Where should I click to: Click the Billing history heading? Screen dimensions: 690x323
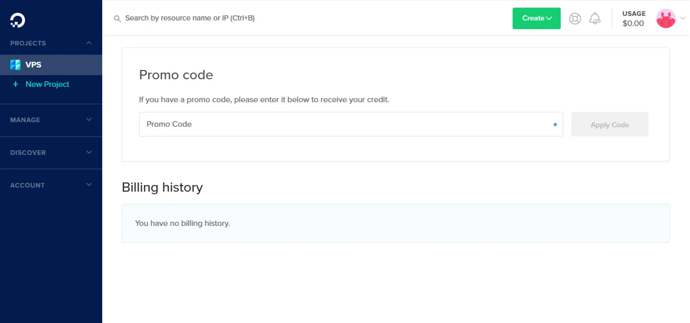(x=162, y=188)
